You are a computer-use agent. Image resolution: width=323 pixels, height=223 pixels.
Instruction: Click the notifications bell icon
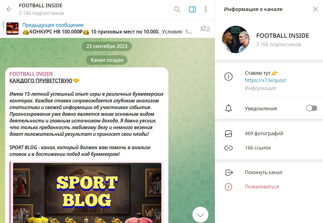229,108
